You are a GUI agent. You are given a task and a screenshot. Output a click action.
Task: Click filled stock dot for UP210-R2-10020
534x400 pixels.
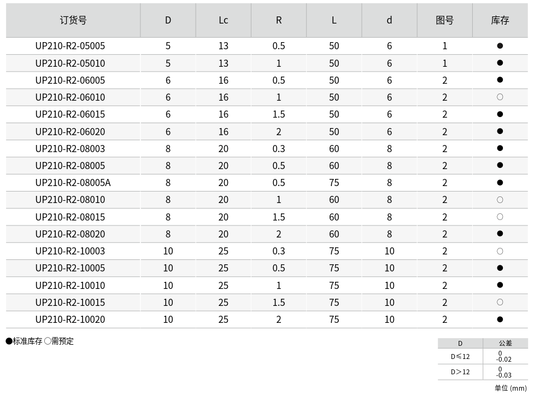(500, 320)
